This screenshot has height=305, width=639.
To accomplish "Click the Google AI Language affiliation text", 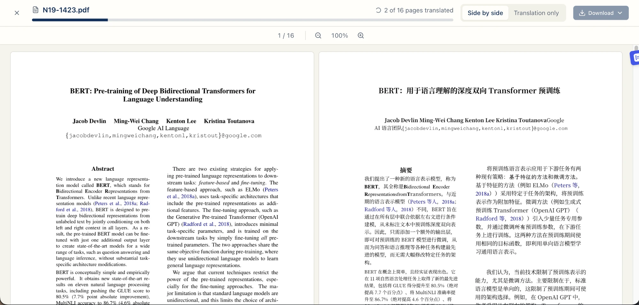I will 163,128.
